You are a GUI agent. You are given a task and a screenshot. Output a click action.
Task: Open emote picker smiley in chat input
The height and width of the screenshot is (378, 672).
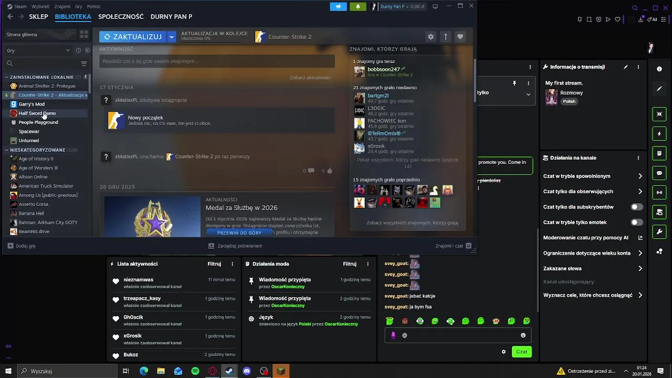point(523,335)
